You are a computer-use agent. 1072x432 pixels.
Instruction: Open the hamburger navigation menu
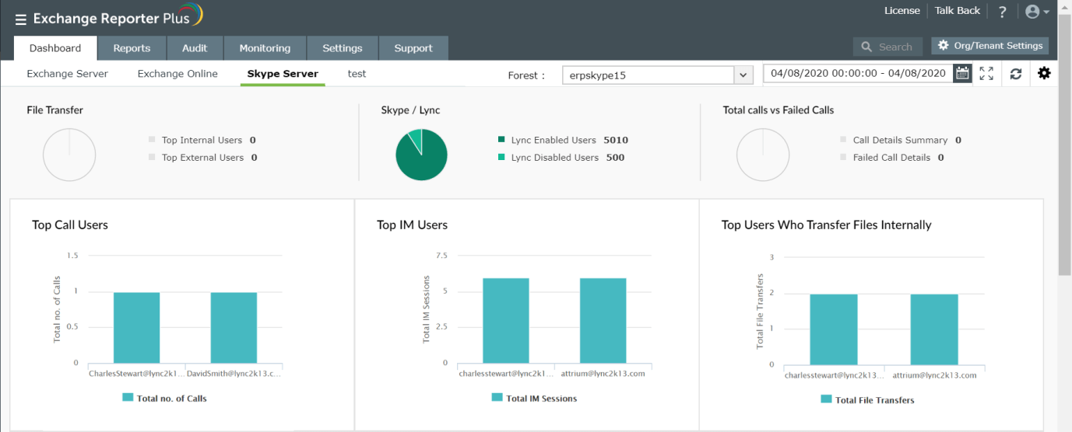(x=21, y=19)
